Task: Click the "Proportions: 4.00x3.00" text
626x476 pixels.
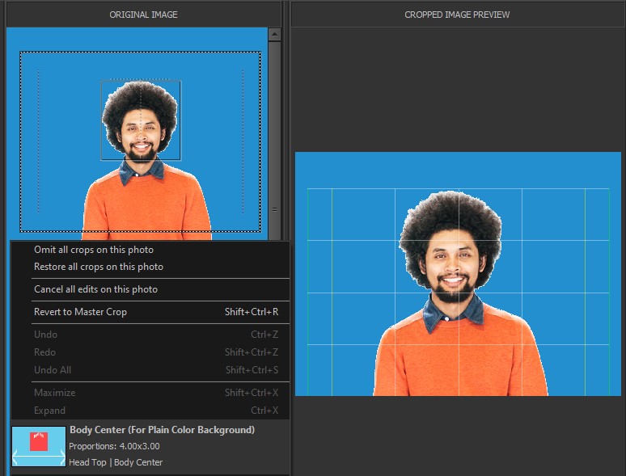Action: [x=114, y=446]
